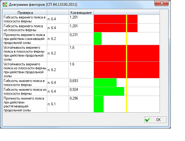Select Прочность нижнего пояса при растягивающей силе row
The width and height of the screenshot is (185, 141).
(25, 104)
